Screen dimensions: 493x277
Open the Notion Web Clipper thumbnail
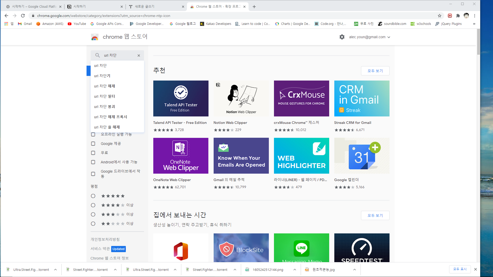click(x=241, y=98)
